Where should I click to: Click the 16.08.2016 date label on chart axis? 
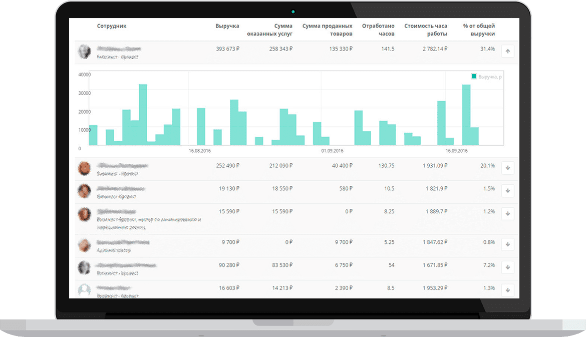coord(199,151)
